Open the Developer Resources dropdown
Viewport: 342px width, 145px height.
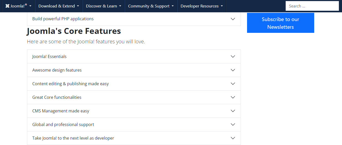[x=202, y=6]
